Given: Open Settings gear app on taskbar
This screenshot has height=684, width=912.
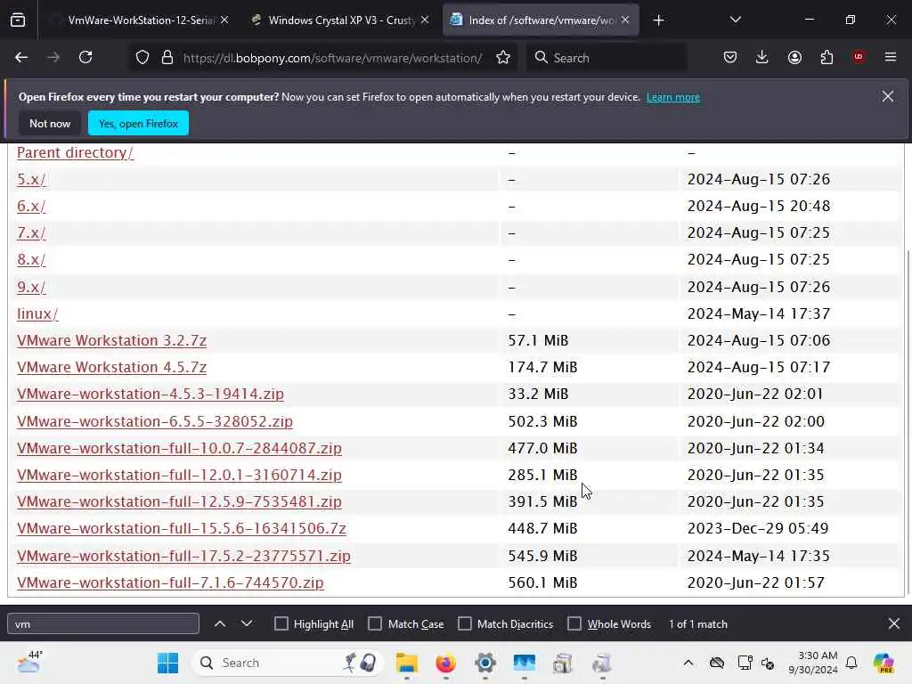Looking at the screenshot, I should (485, 663).
